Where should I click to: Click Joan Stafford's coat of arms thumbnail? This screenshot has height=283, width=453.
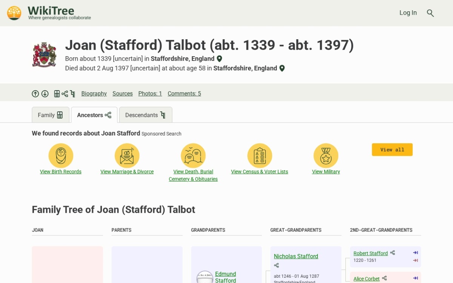tap(45, 55)
